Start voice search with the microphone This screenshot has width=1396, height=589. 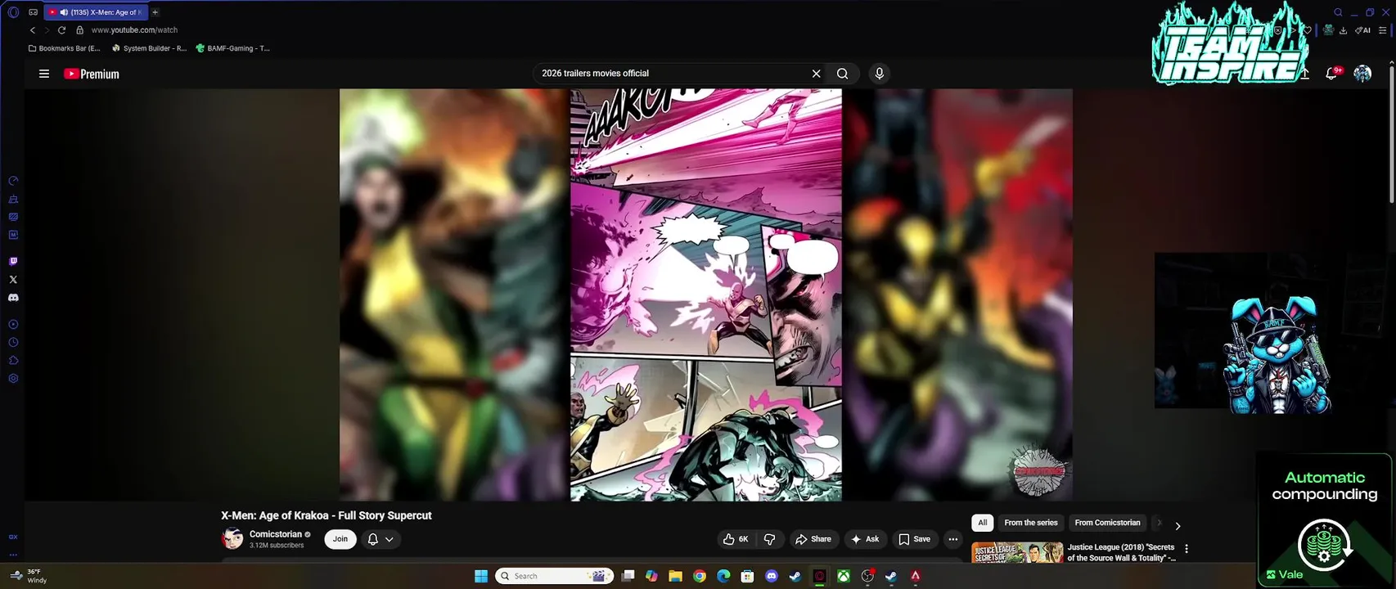(880, 74)
